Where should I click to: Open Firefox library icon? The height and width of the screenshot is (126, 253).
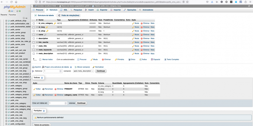coord(217,2)
